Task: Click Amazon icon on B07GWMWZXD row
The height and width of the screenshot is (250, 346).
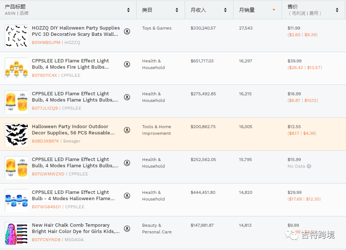Action: 127,163
